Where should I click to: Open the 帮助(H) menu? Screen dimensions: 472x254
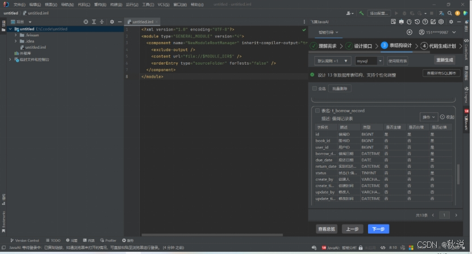tap(197, 5)
